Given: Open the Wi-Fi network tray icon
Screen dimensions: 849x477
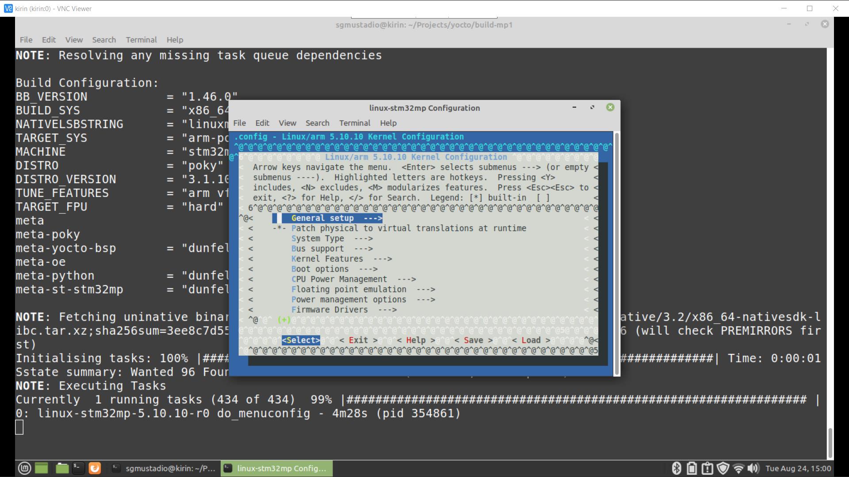Looking at the screenshot, I should pos(738,468).
